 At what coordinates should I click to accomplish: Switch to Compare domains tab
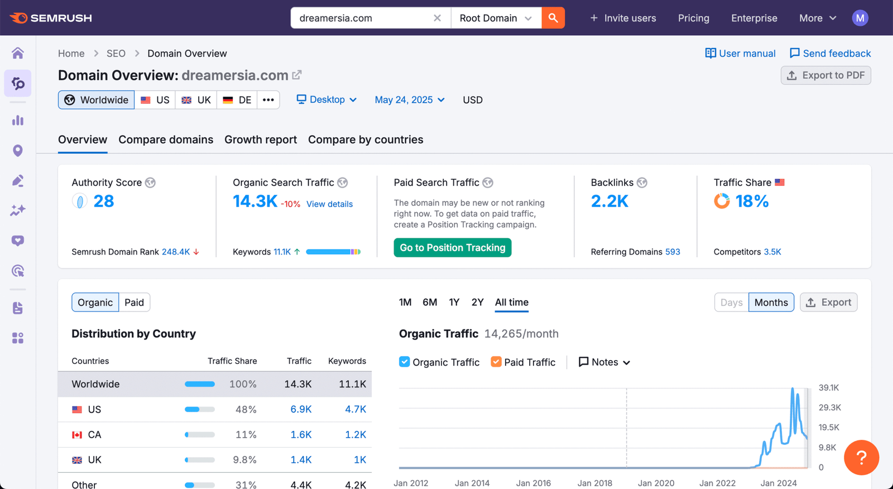click(166, 140)
